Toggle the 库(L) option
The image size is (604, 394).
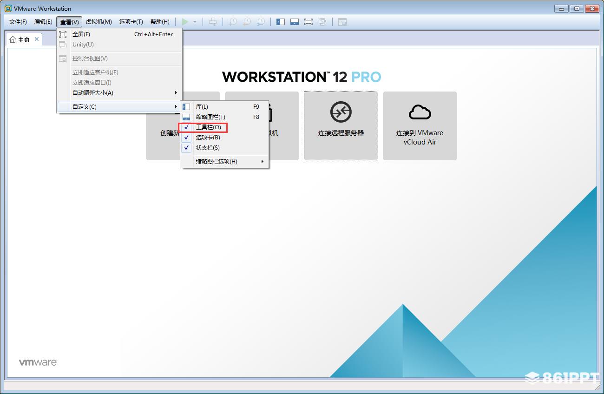point(224,107)
